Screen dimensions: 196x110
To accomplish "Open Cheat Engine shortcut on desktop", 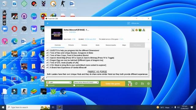I will [x=63, y=93].
